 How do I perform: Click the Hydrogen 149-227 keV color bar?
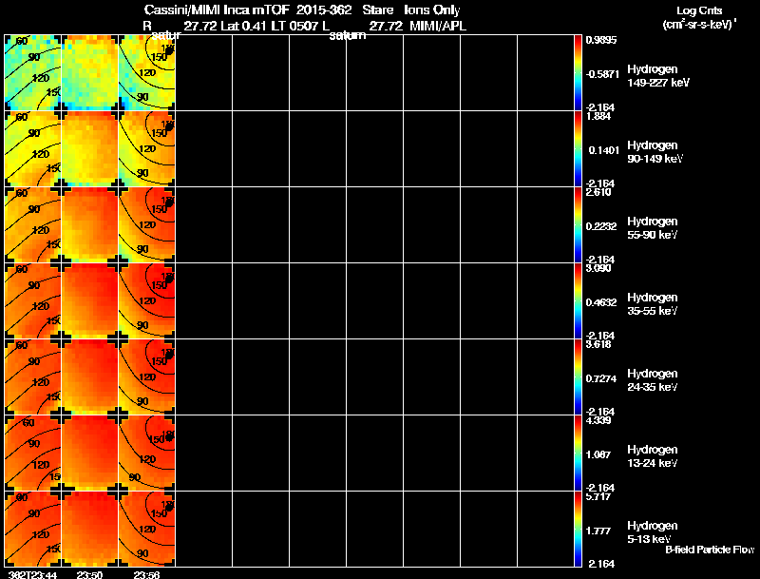(578, 73)
